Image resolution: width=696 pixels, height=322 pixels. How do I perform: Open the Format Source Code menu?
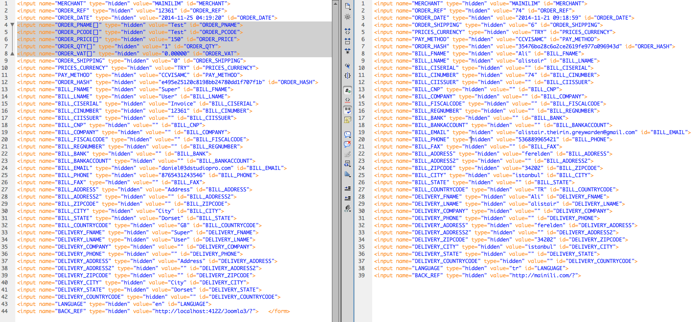coord(348,208)
